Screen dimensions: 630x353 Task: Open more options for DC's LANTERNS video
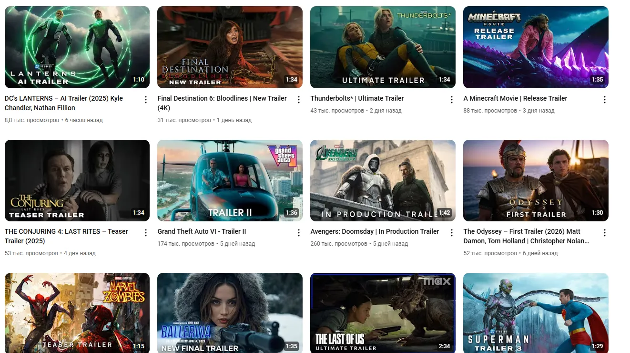(x=146, y=100)
